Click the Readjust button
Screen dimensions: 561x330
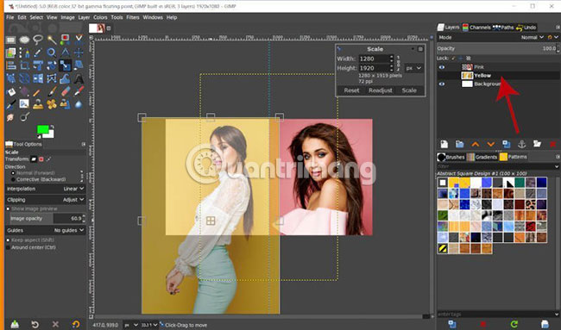point(381,90)
